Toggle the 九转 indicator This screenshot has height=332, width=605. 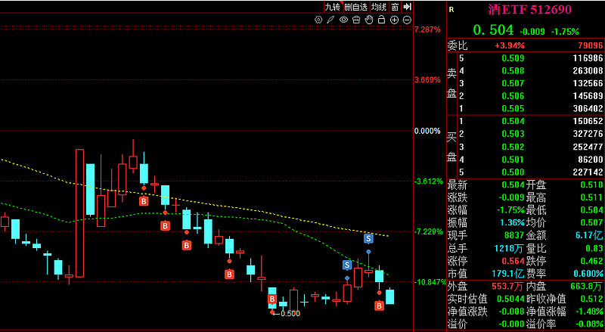pos(333,7)
